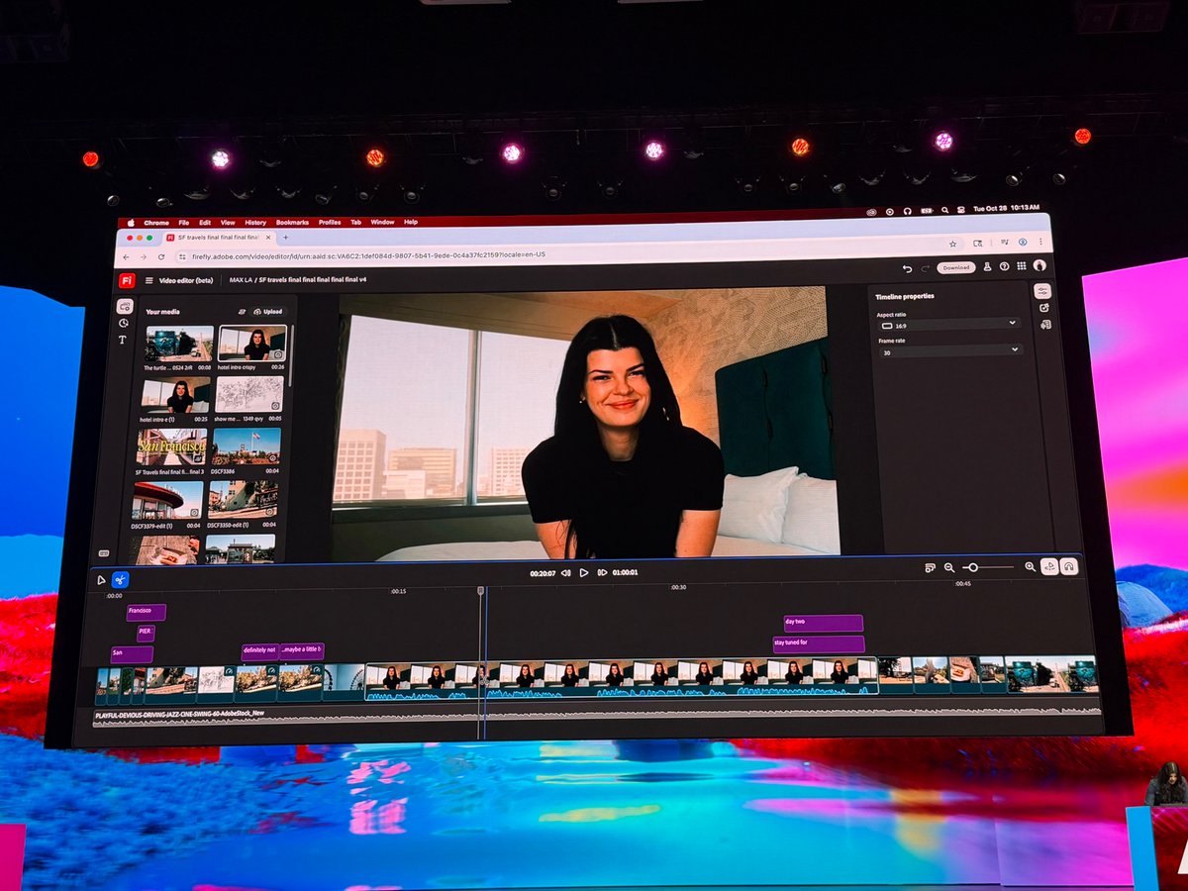This screenshot has width=1188, height=891.
Task: Select the media panel icon in left sidebar
Action: click(125, 307)
